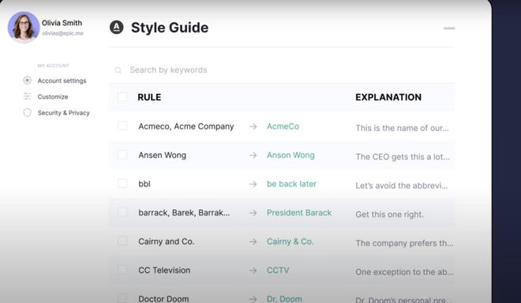Check the bbl row checkbox

(x=122, y=183)
